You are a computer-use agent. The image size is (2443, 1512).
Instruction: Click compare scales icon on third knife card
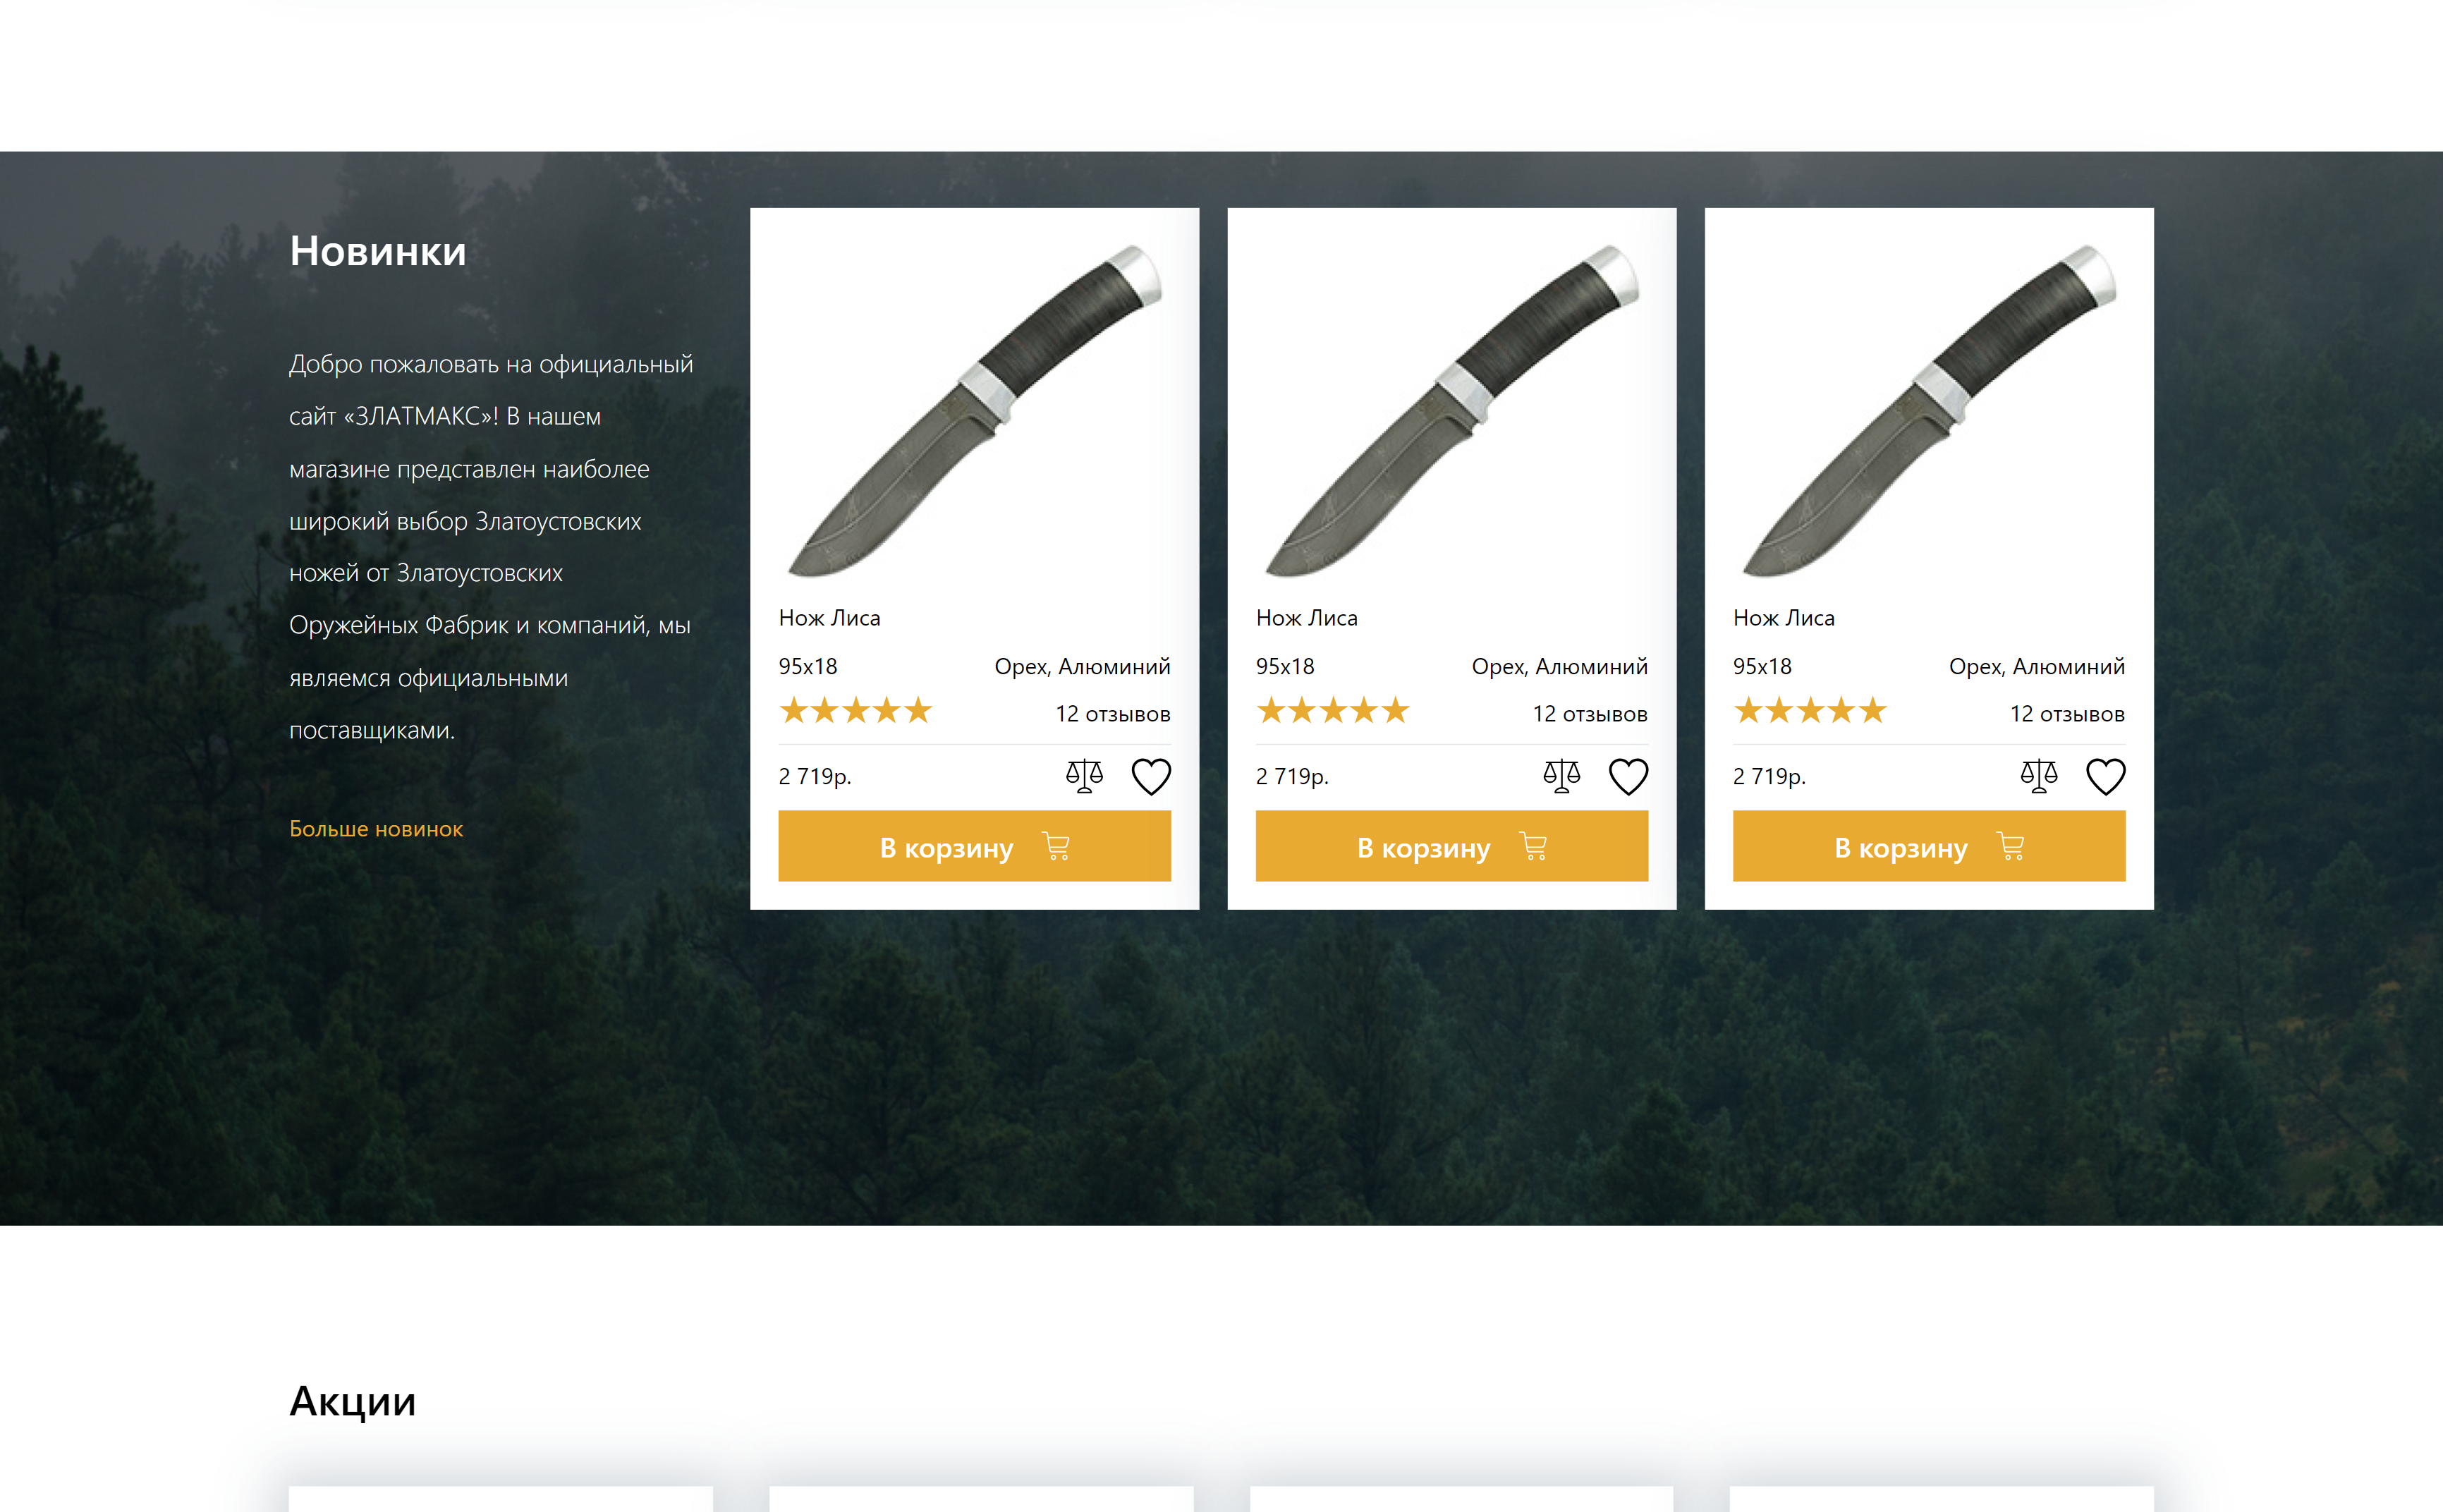[x=2038, y=776]
